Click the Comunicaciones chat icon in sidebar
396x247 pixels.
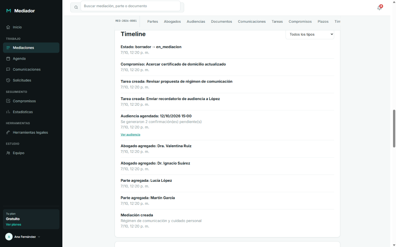(8, 69)
